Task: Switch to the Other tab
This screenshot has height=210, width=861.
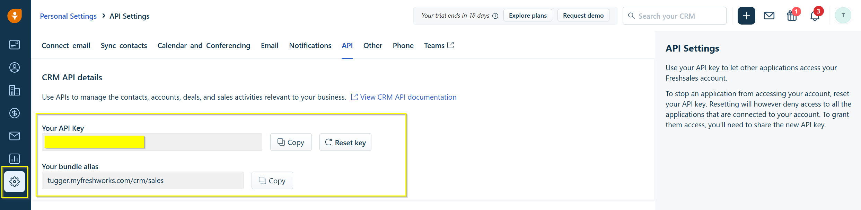Action: click(x=373, y=46)
